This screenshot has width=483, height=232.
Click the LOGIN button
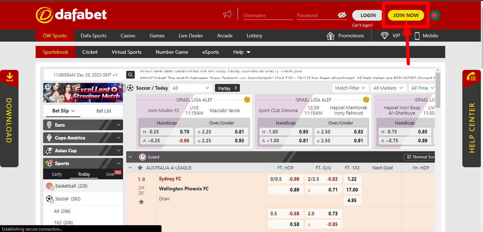pyautogui.click(x=368, y=15)
